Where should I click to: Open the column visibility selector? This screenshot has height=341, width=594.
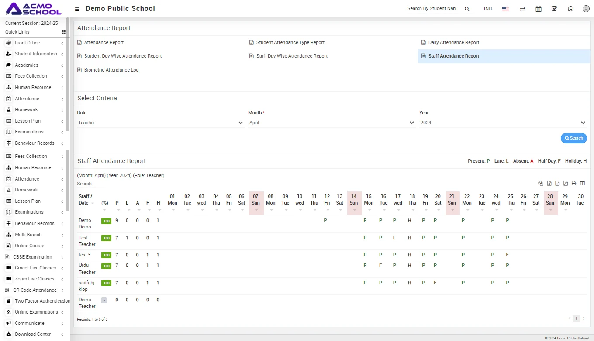point(582,184)
